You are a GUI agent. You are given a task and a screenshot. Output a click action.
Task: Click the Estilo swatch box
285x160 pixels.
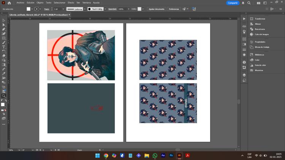[x=139, y=9]
